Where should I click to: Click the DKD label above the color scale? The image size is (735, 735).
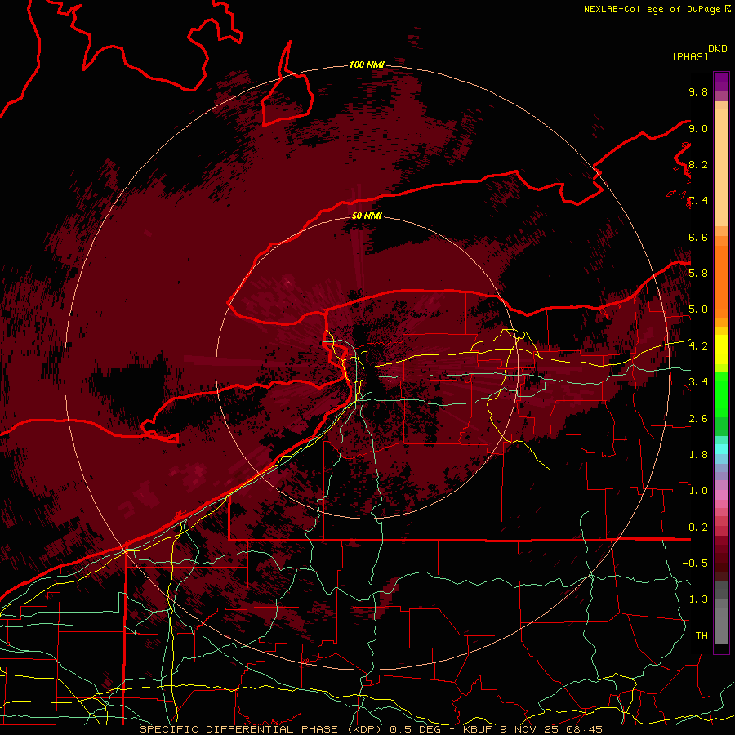pyautogui.click(x=718, y=49)
